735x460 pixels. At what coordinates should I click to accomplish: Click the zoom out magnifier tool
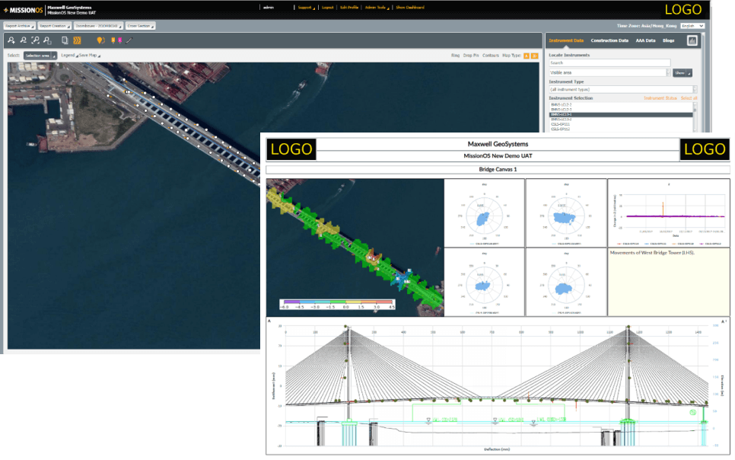23,40
